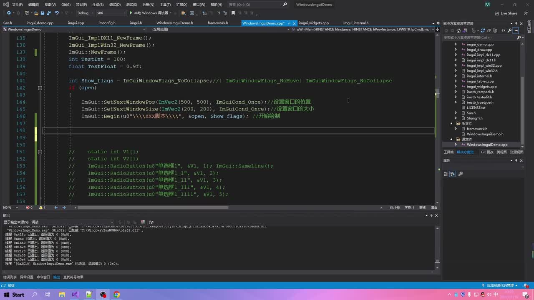Select LICENSE.txt in Solution Explorer
Screen dimensions: 534x300
pos(476,107)
